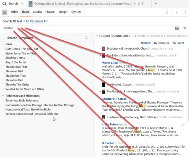The width and height of the screenshot is (189, 157).
Task: Search within Search Templates
Action: tap(86, 38)
